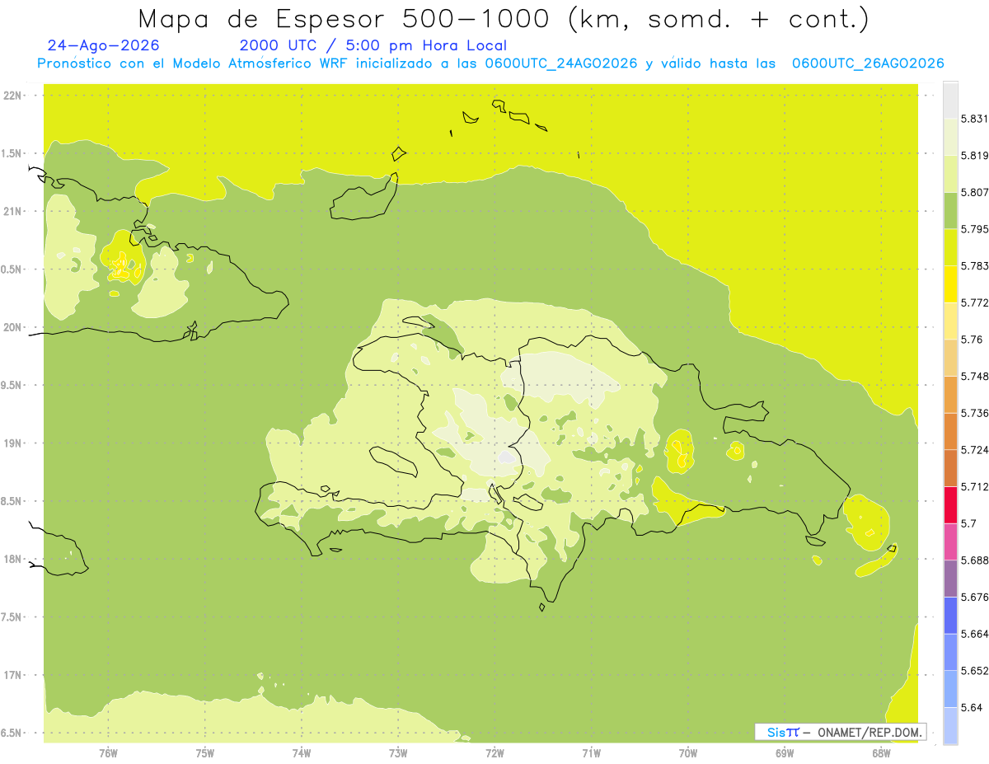Click the legend value "5.64"
This screenshot has width=989, height=764.
(x=971, y=708)
